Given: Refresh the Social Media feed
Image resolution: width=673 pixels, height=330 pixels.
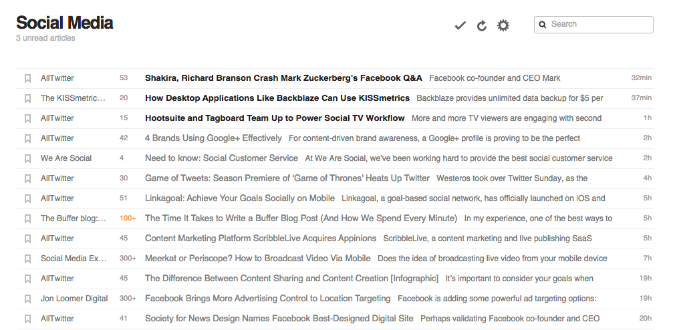Looking at the screenshot, I should pos(482,26).
